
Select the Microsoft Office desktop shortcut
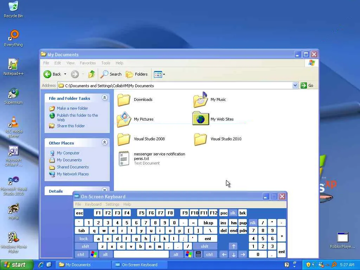coord(13,156)
